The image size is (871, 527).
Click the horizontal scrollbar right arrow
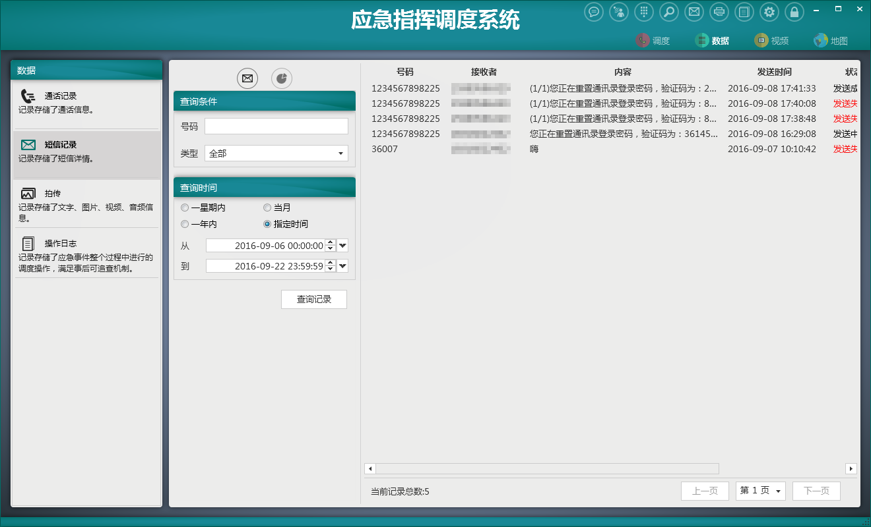tap(851, 468)
